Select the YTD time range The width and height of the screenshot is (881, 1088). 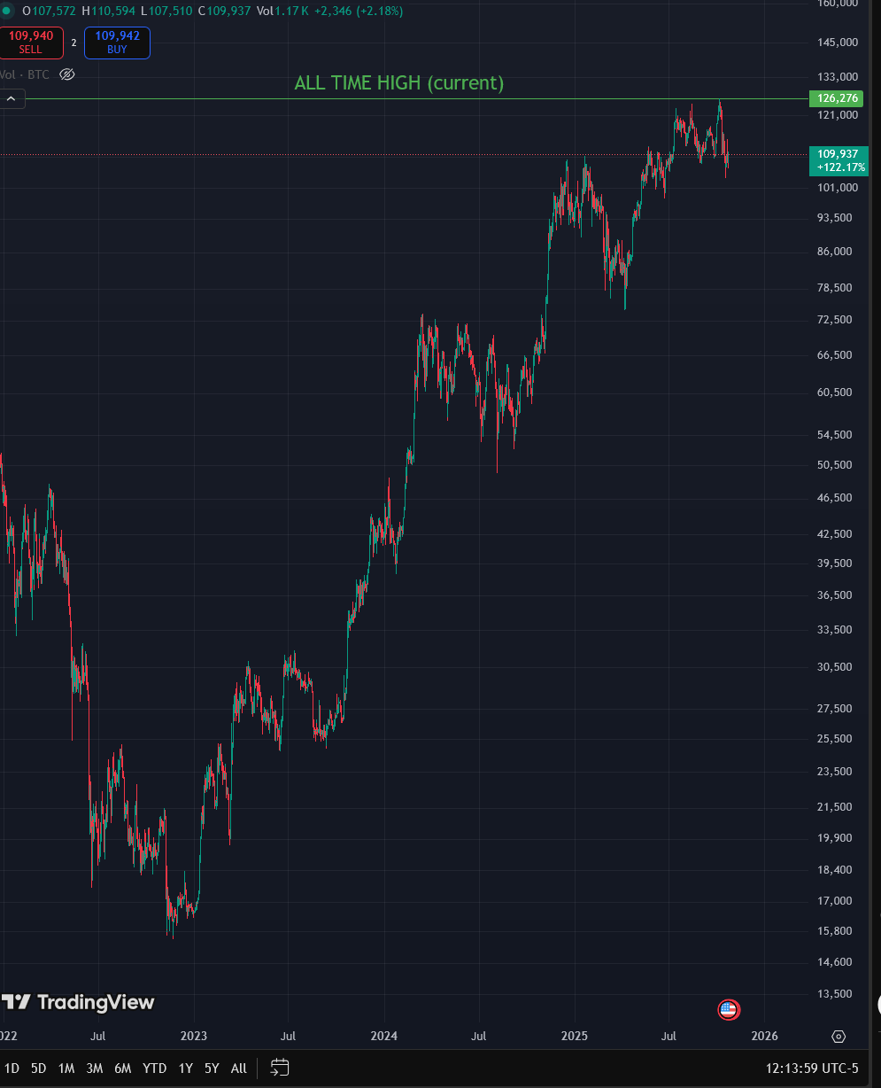(155, 1069)
